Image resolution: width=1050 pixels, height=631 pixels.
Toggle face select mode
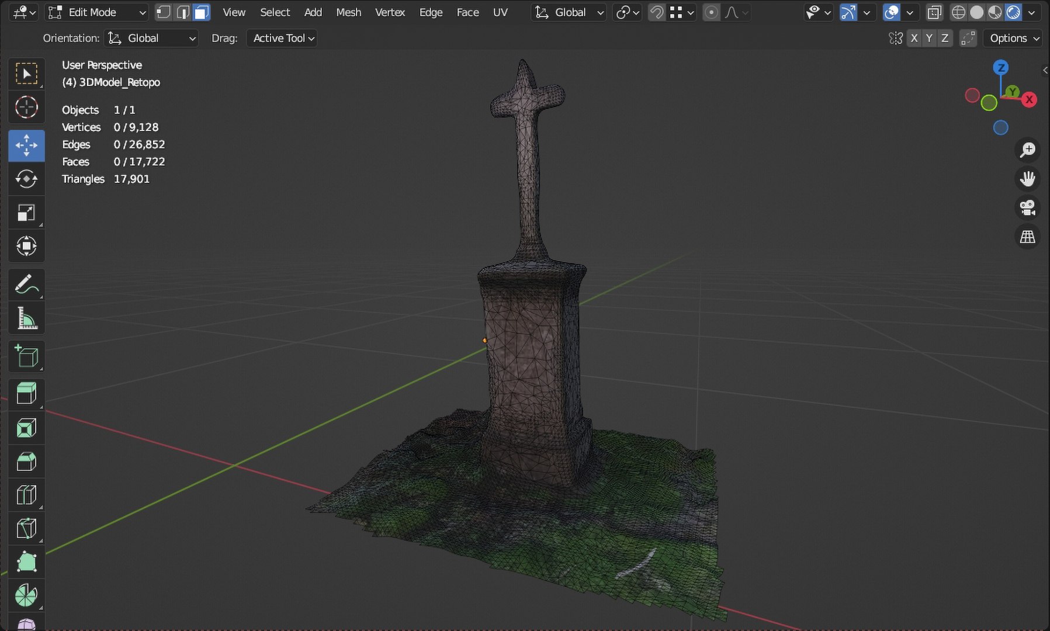click(201, 12)
